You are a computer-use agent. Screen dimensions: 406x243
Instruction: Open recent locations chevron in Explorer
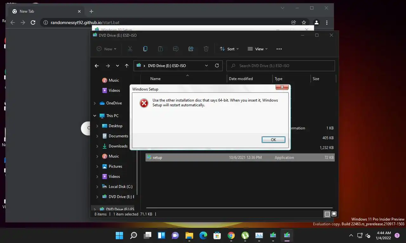point(117,66)
